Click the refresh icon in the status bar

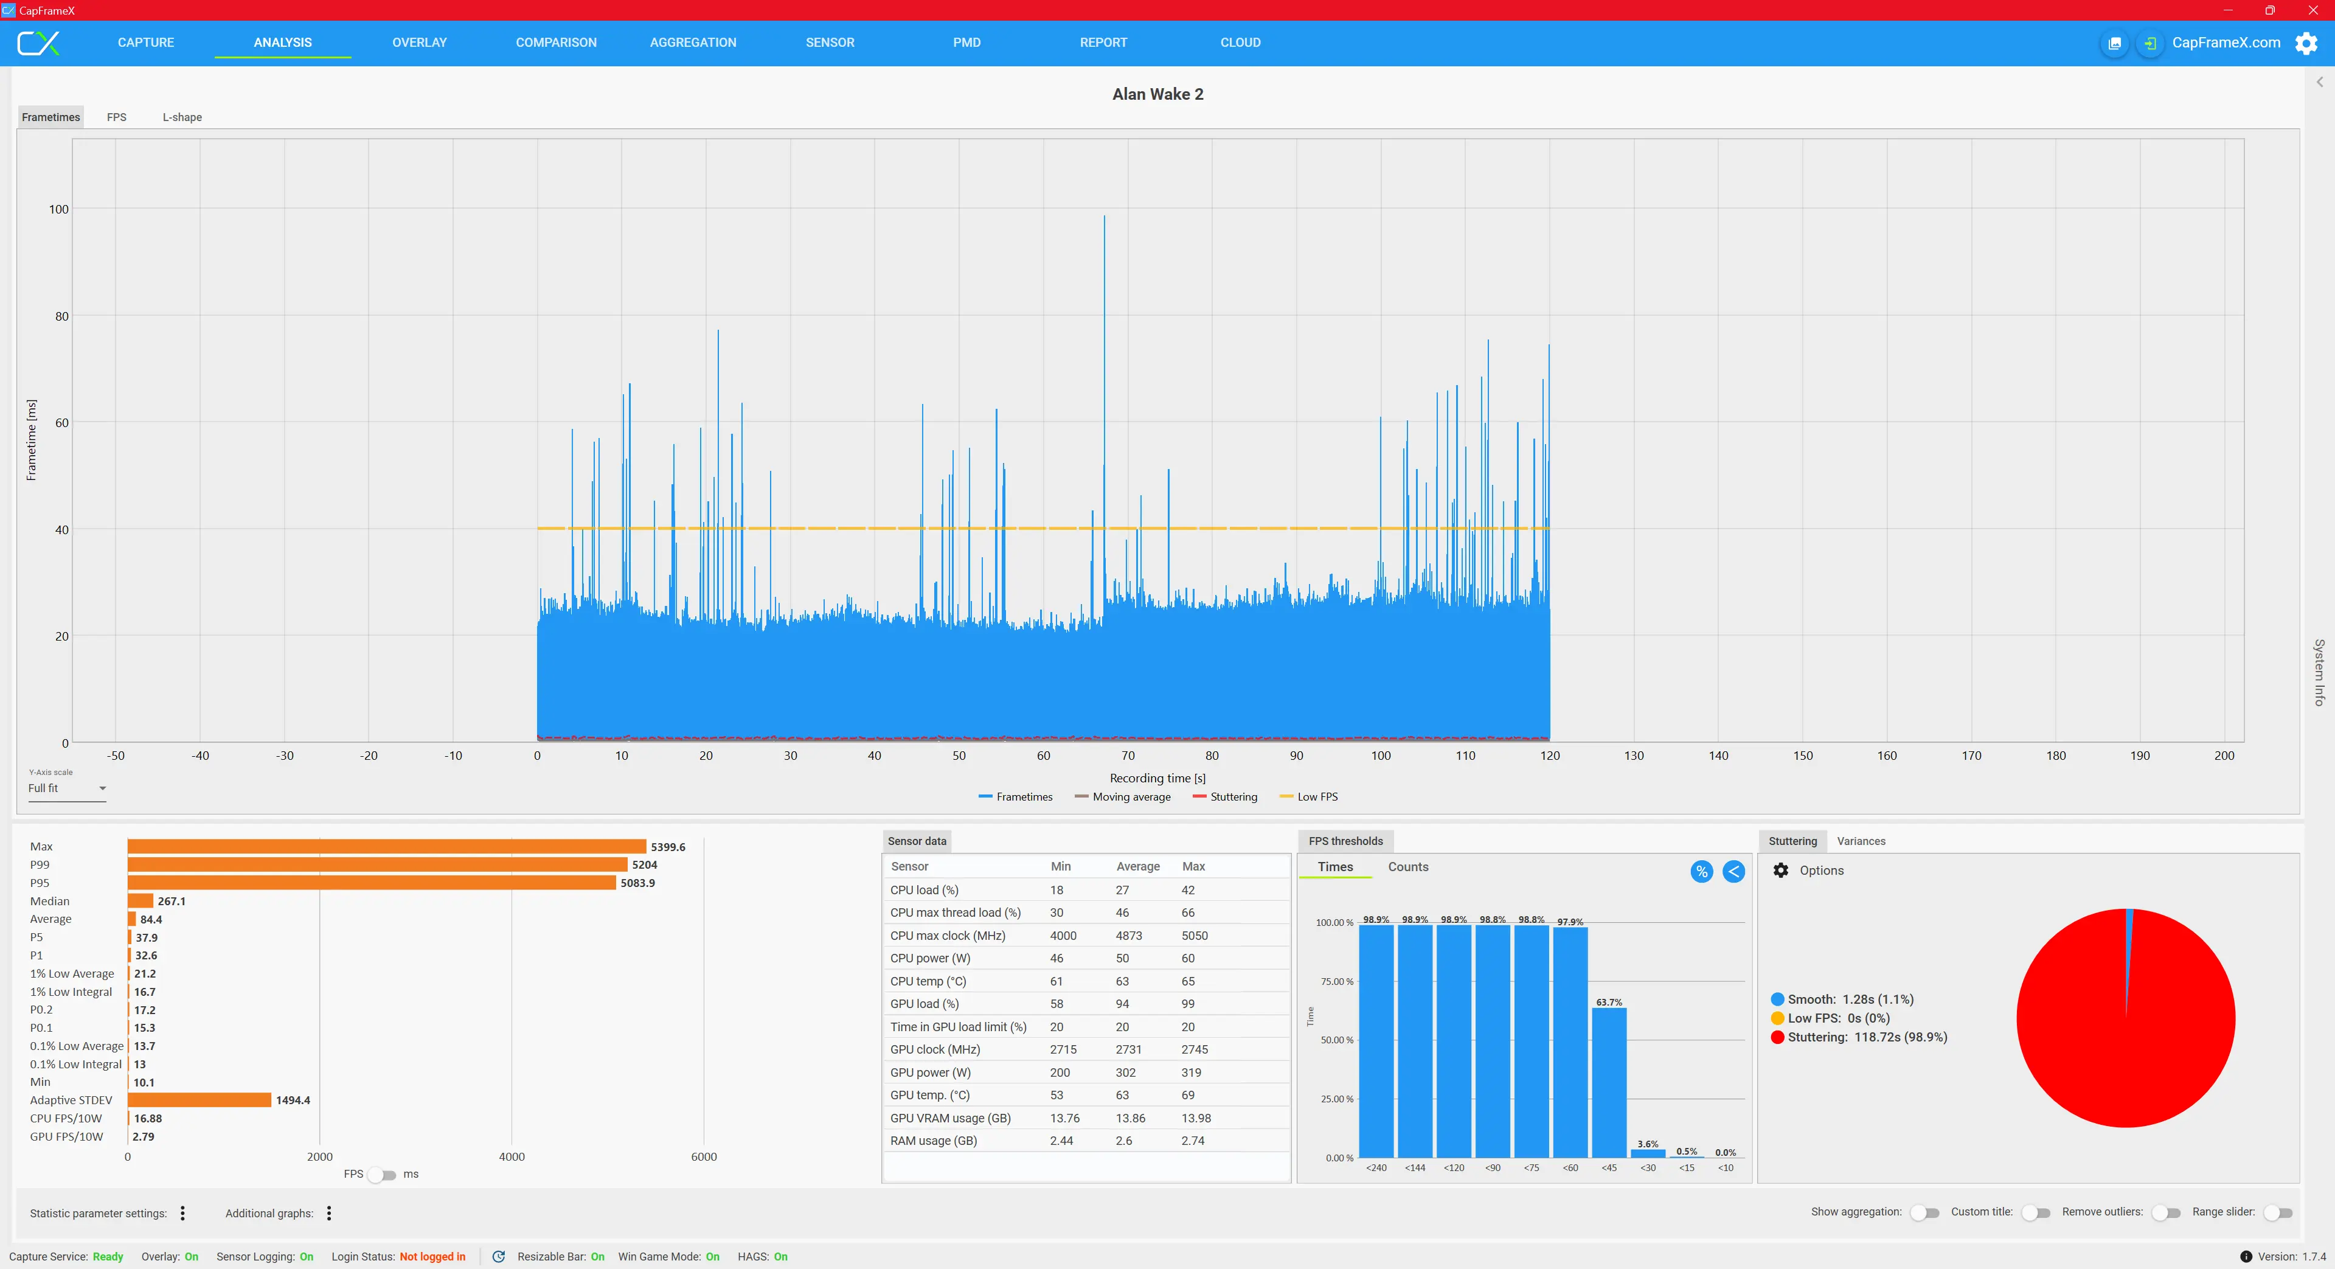[499, 1256]
